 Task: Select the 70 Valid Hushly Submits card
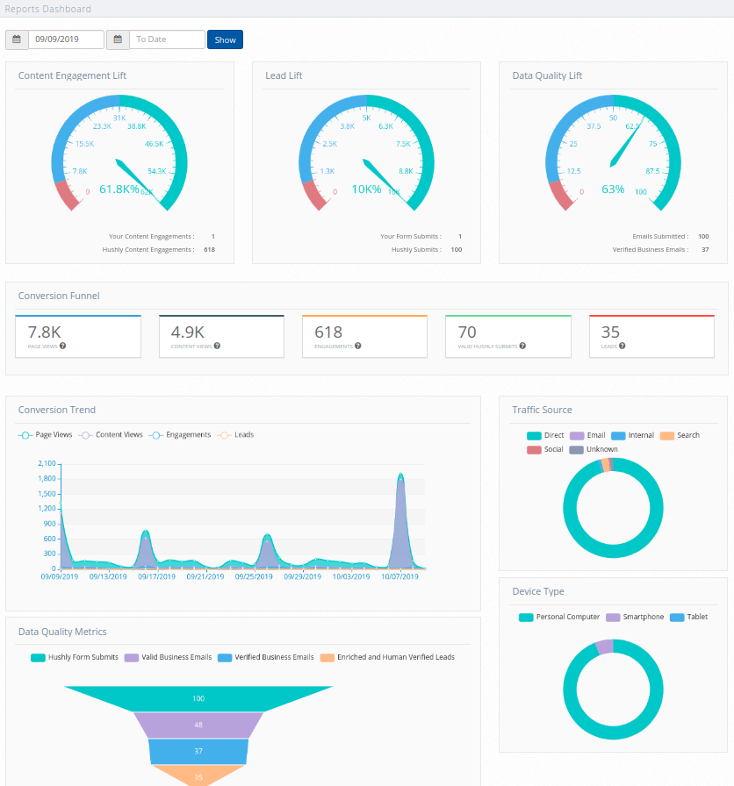point(508,336)
